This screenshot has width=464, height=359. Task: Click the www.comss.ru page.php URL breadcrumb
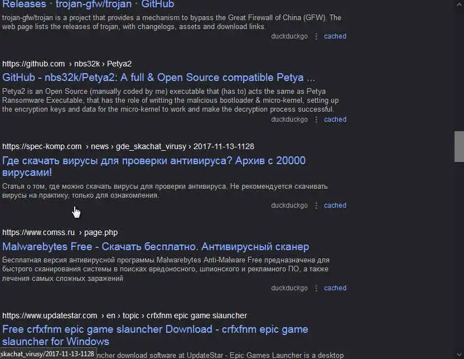pyautogui.click(x=60, y=232)
